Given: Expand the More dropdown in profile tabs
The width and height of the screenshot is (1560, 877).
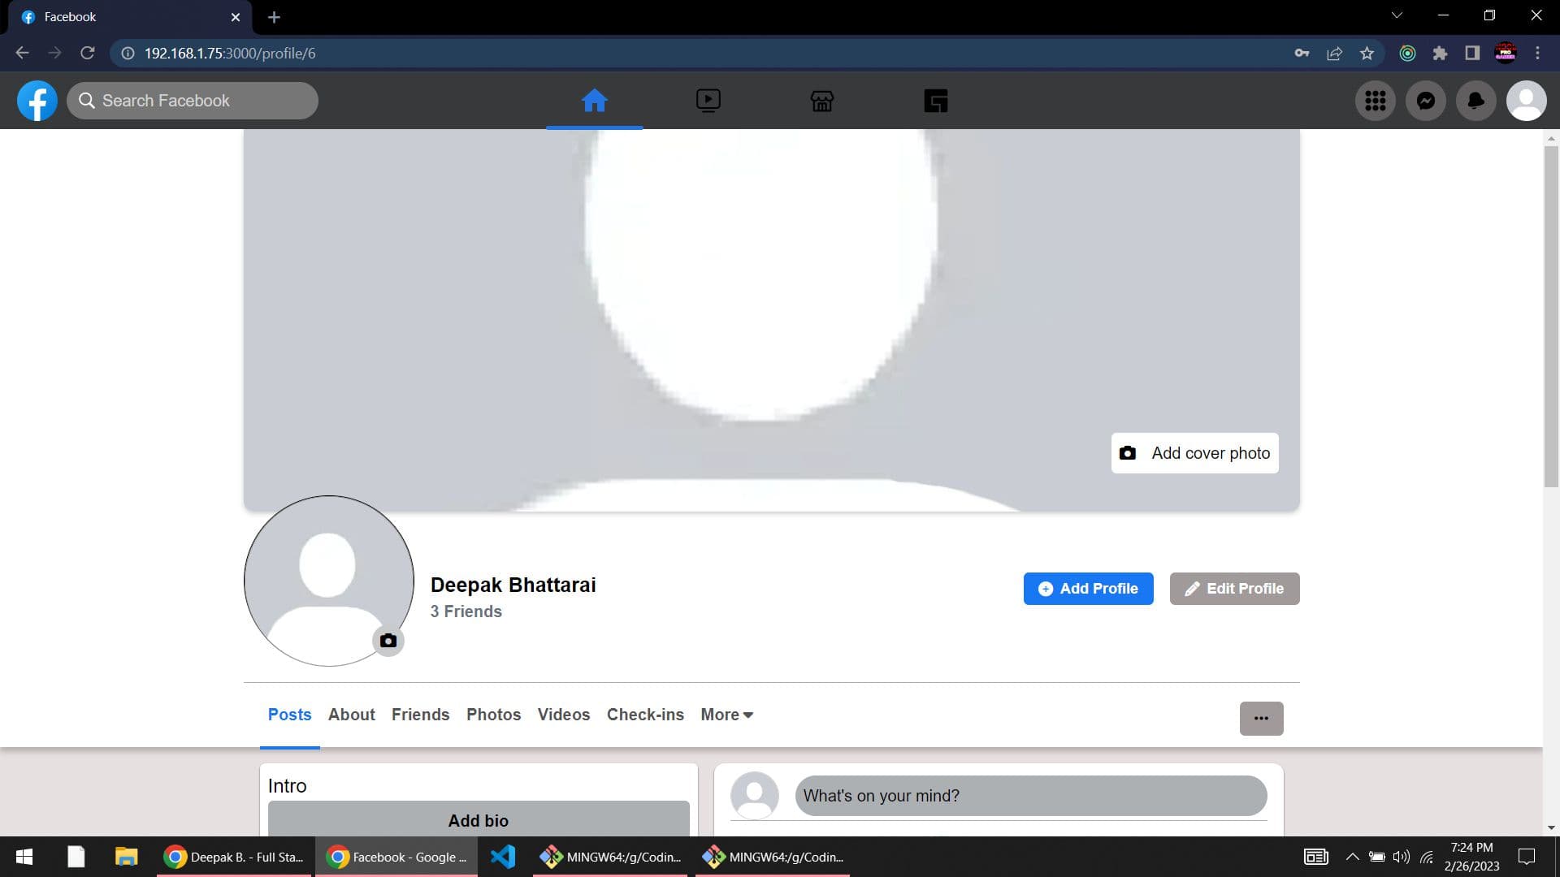Looking at the screenshot, I should click(x=727, y=715).
